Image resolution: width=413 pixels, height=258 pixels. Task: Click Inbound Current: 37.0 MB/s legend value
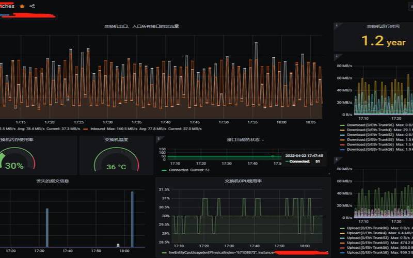click(x=185, y=128)
